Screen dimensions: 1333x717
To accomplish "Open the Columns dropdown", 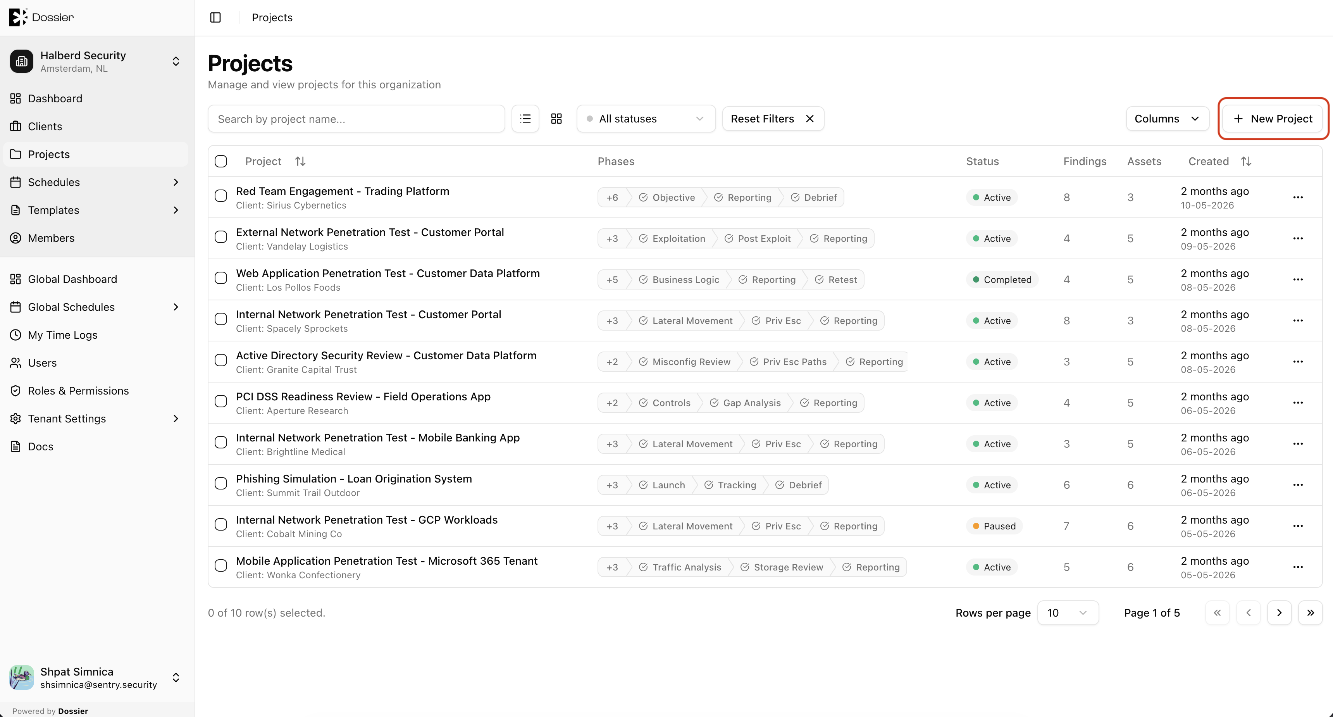I will click(x=1168, y=119).
